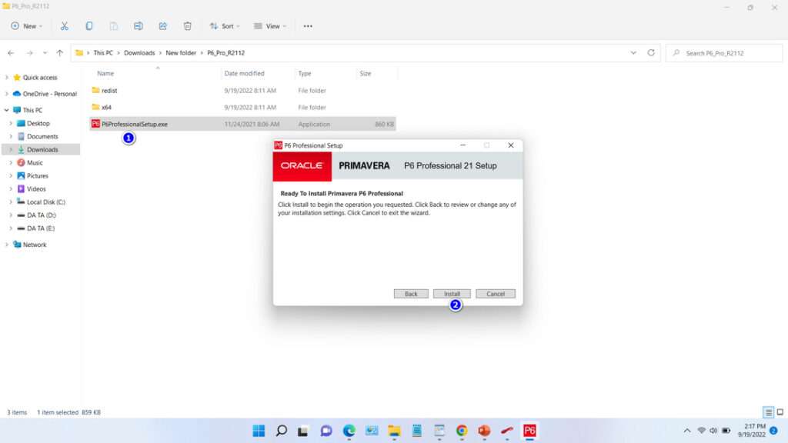This screenshot has height=443, width=788.
Task: Select Downloads in the navigation pane
Action: point(42,150)
